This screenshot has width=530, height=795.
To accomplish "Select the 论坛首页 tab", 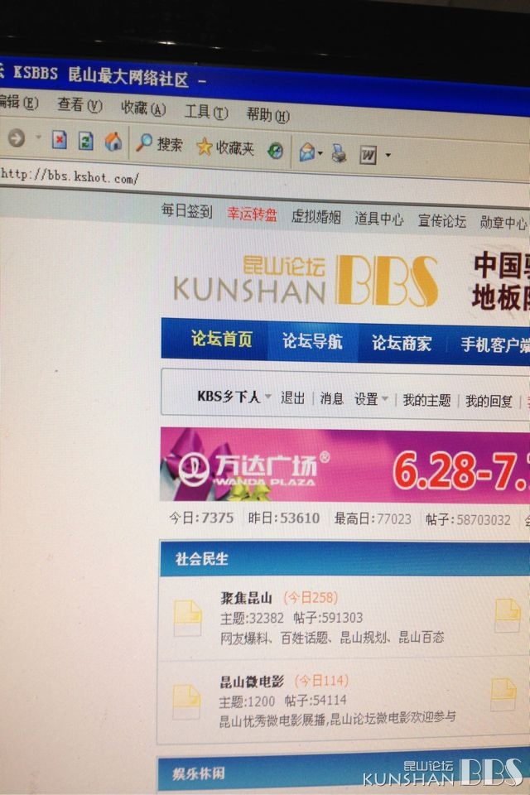I will coord(222,339).
